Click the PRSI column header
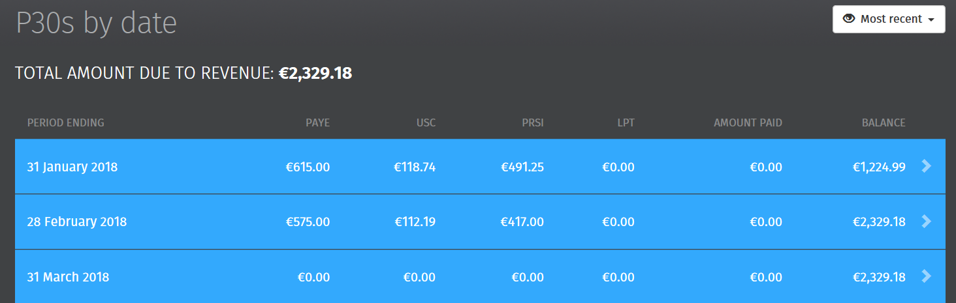Image resolution: width=956 pixels, height=303 pixels. click(533, 123)
